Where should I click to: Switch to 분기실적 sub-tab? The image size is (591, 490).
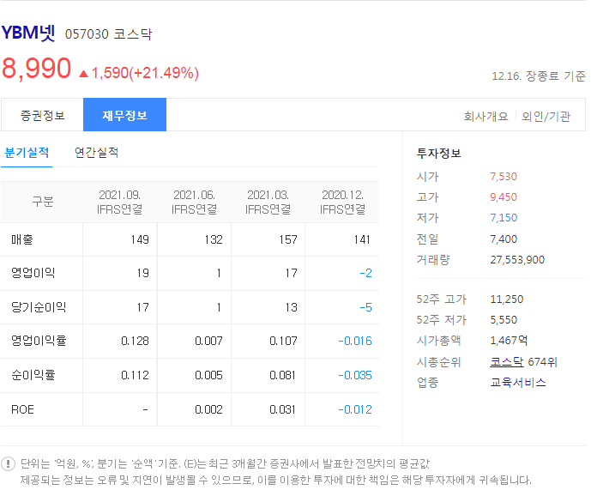click(27, 153)
